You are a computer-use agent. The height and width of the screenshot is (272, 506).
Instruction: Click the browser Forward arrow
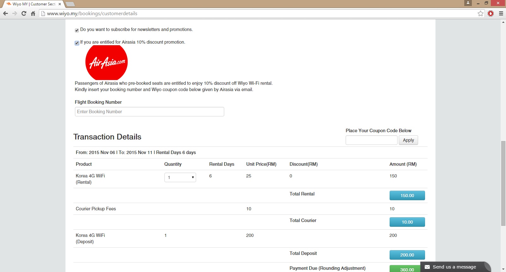(15, 14)
